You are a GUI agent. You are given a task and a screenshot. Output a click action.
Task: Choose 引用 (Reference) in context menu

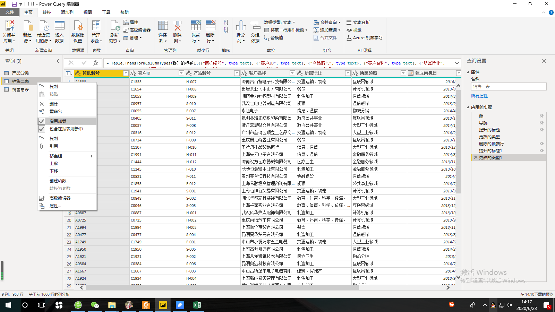[67, 146]
